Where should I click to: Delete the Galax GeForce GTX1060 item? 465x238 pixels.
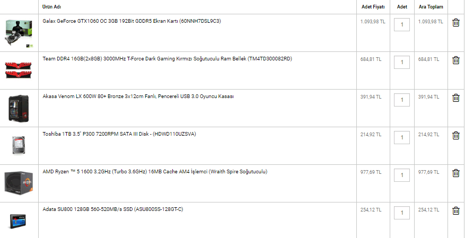click(x=456, y=22)
